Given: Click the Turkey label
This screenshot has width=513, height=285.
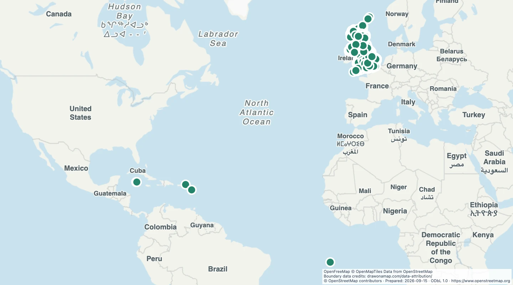Looking at the screenshot, I should (x=474, y=115).
